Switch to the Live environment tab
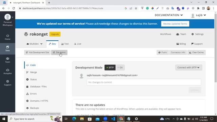This screenshot has height=122, width=217. (x=78, y=44)
